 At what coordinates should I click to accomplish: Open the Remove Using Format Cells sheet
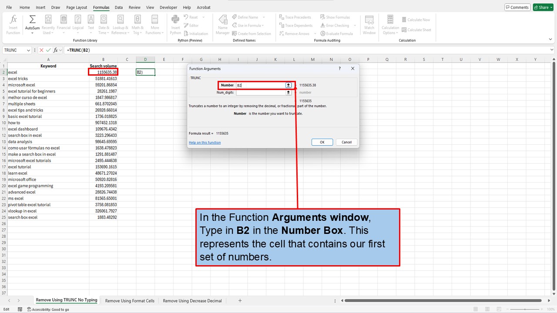point(129,300)
